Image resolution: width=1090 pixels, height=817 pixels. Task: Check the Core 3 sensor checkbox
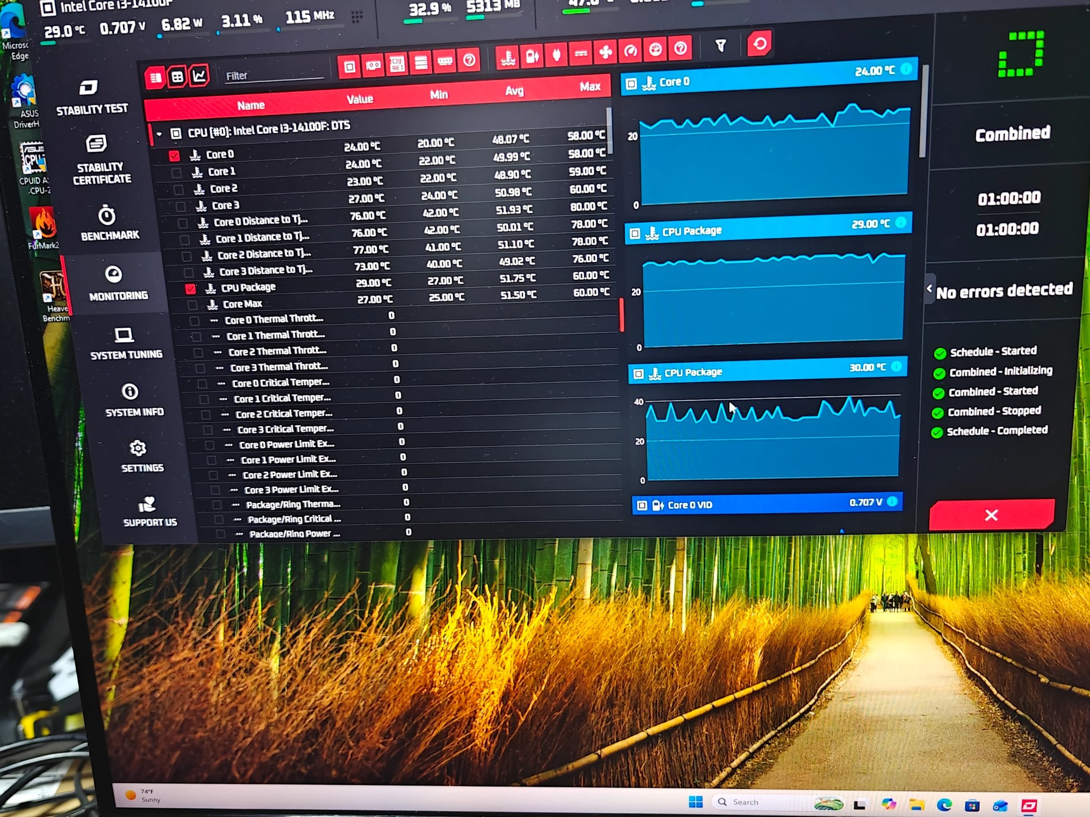[x=180, y=207]
